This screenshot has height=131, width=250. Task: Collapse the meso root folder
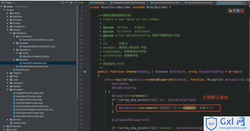(1, 7)
